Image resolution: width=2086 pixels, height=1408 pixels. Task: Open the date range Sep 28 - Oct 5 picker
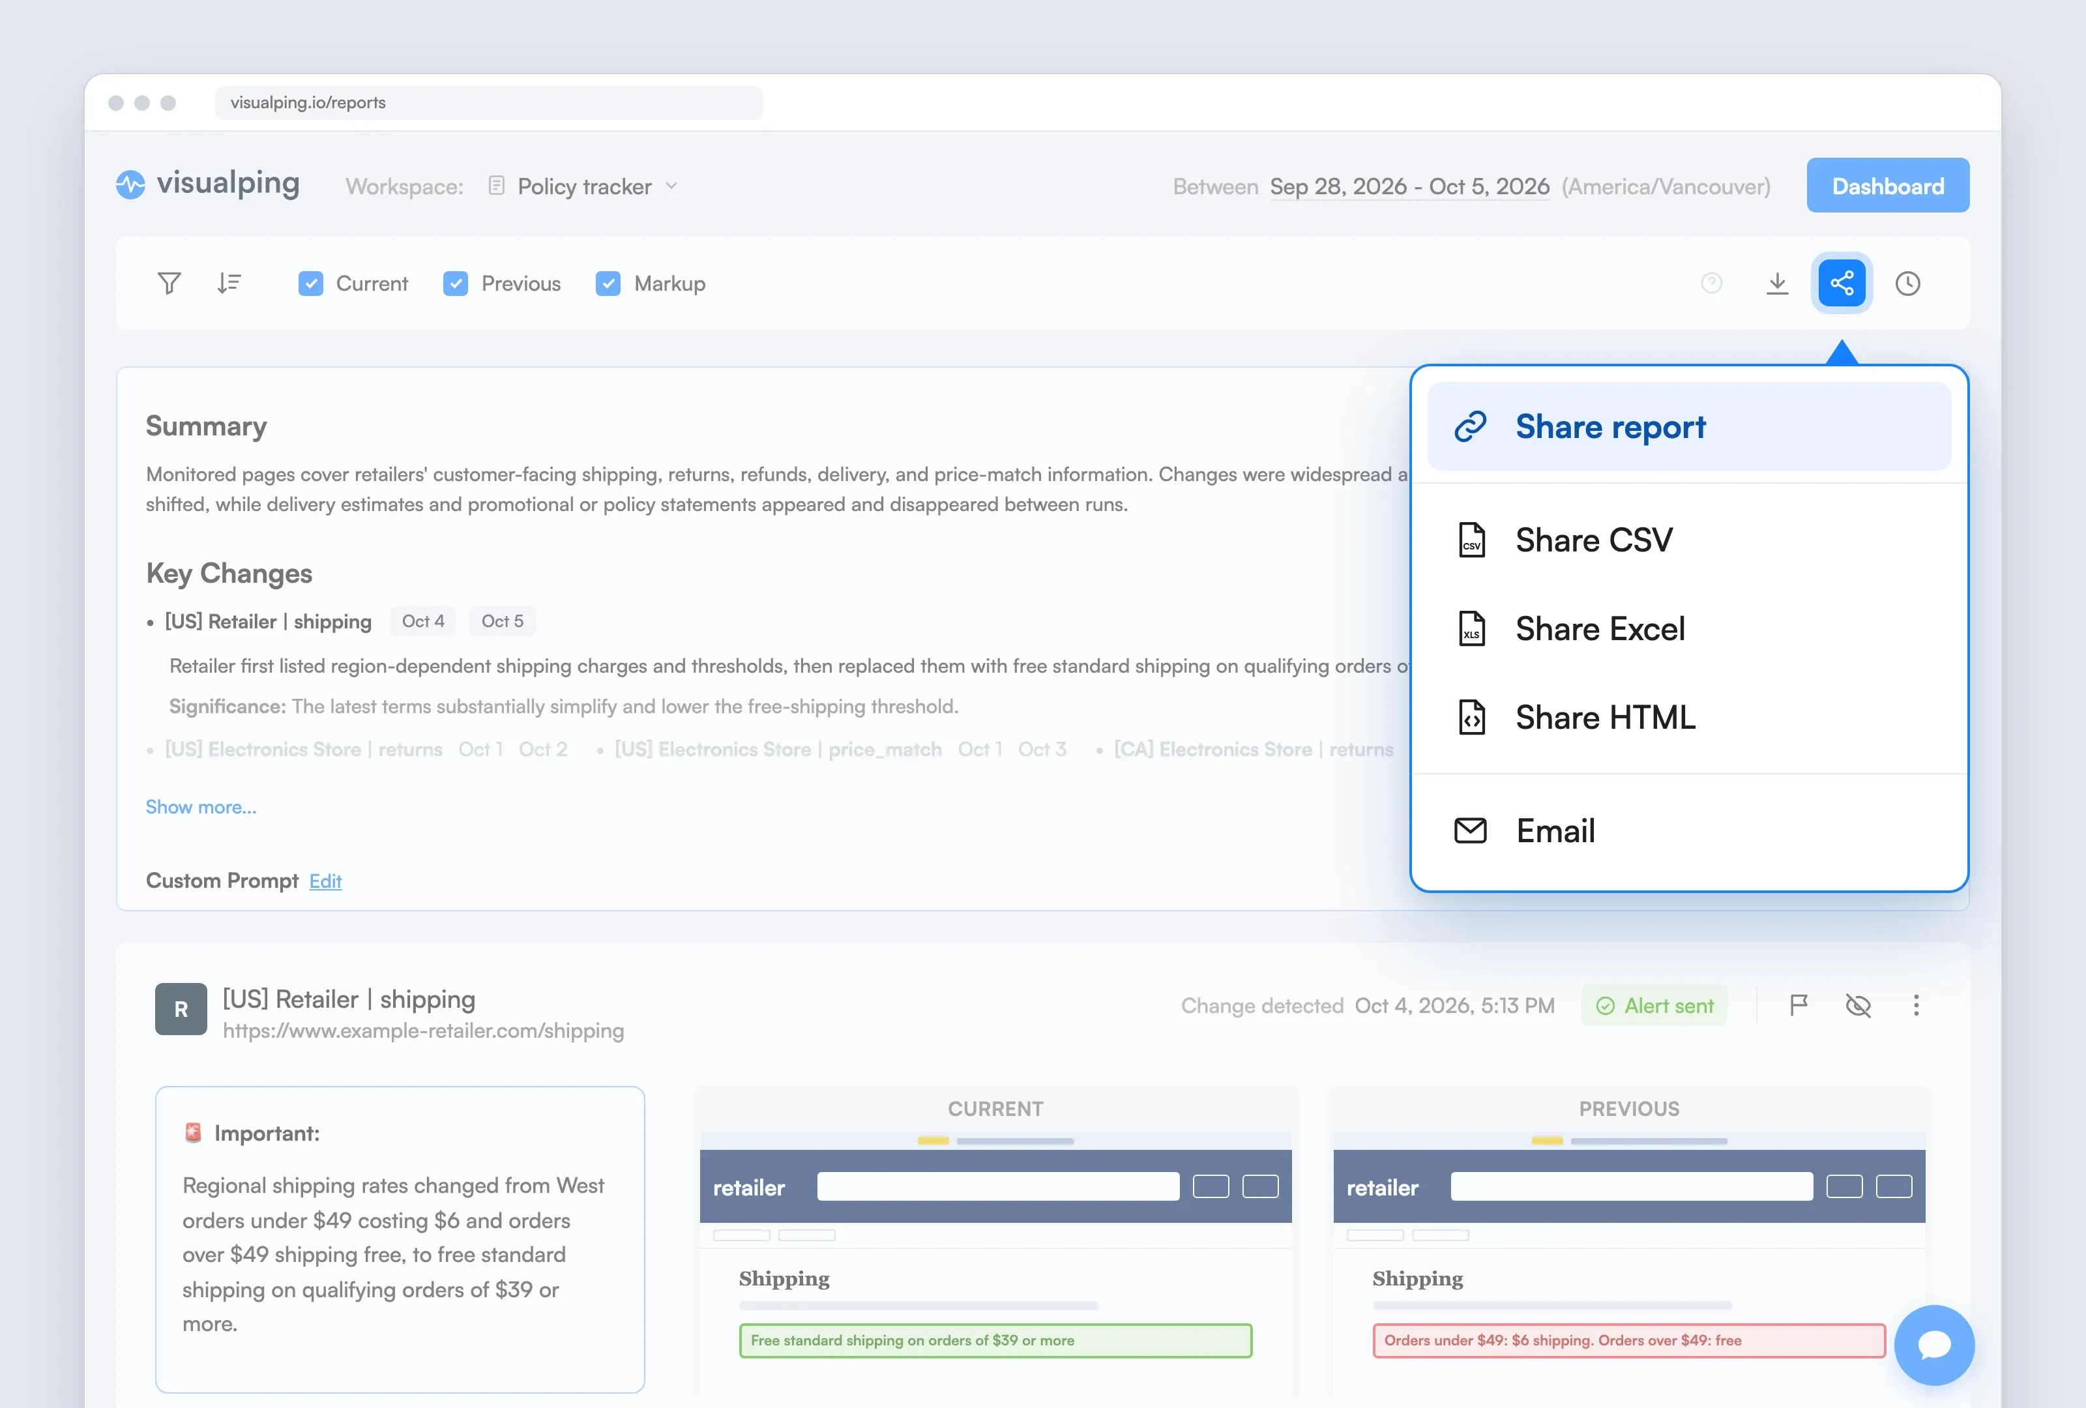tap(1409, 186)
